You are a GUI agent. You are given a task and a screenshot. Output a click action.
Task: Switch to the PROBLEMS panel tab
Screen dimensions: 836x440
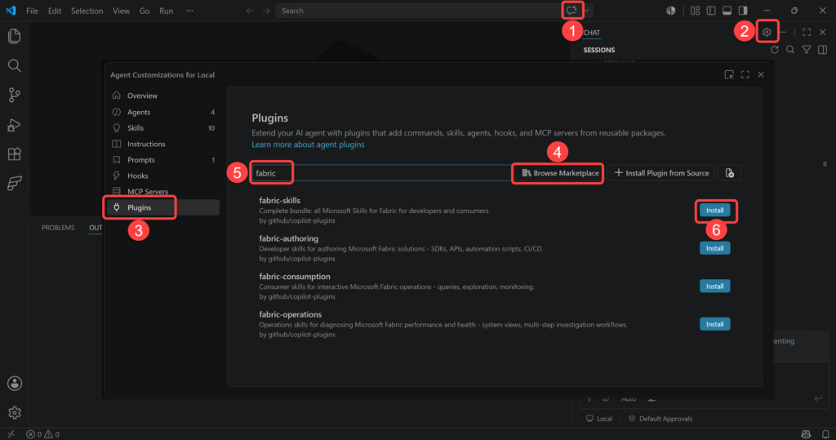(x=58, y=228)
